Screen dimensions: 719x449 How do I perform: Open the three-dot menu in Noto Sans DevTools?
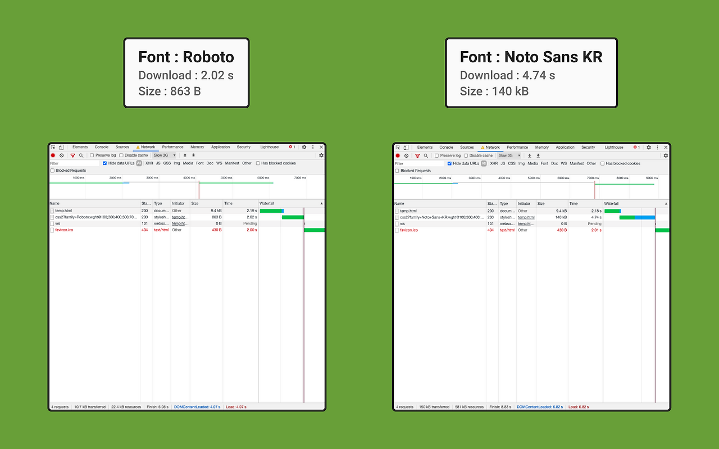coord(657,148)
